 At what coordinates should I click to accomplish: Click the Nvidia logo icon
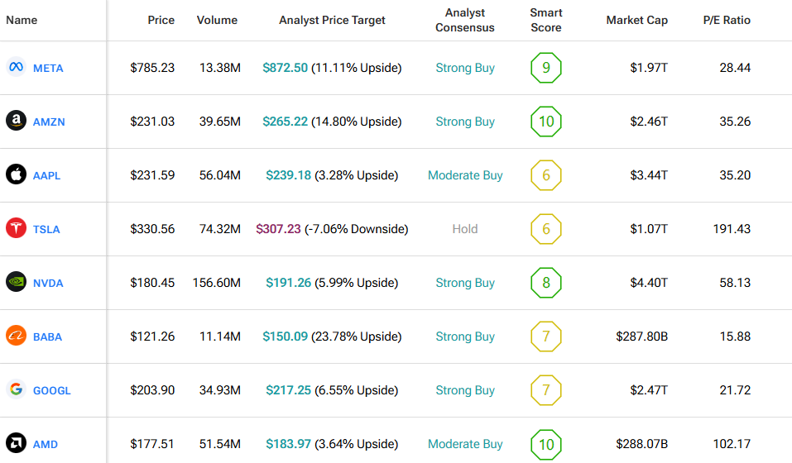(x=16, y=283)
